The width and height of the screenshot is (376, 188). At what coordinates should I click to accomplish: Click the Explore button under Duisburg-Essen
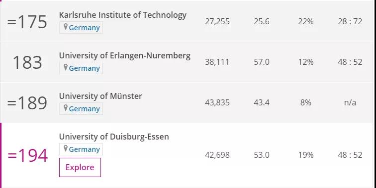pos(80,167)
